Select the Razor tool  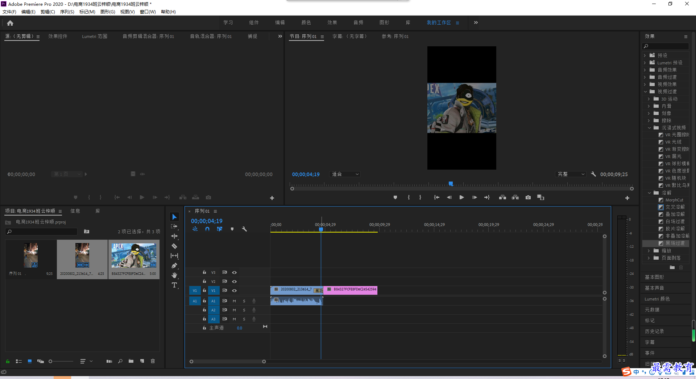click(174, 246)
